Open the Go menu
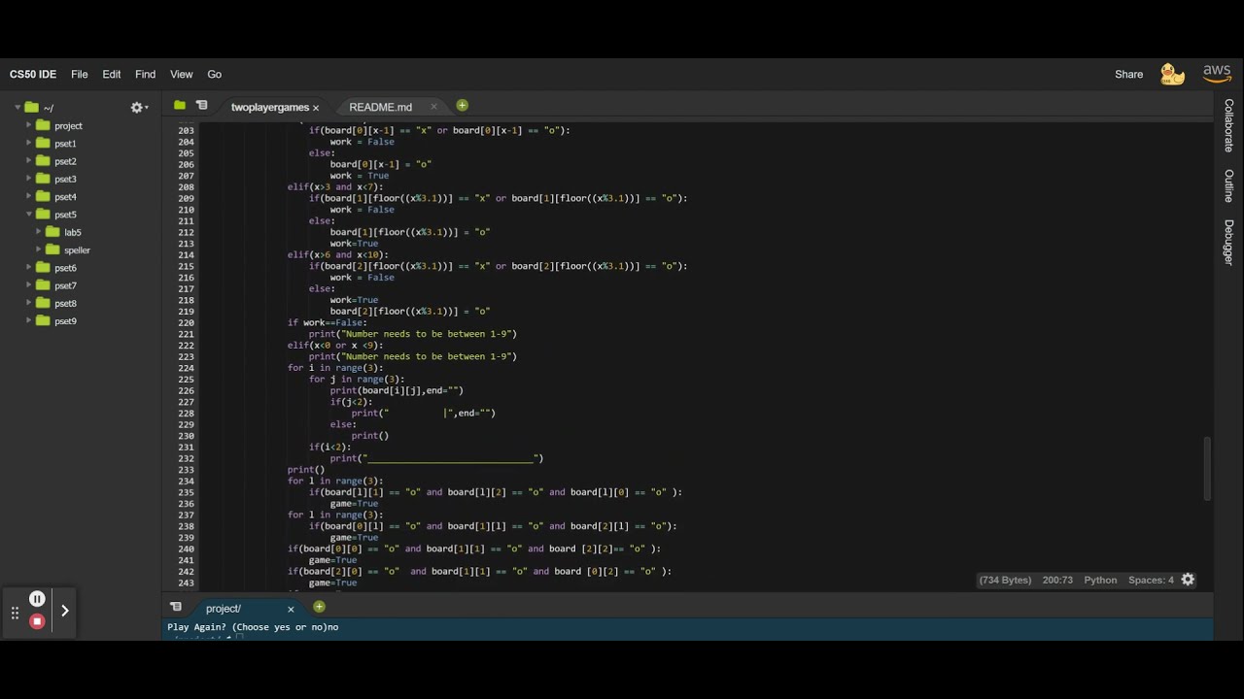The width and height of the screenshot is (1244, 699). point(214,74)
